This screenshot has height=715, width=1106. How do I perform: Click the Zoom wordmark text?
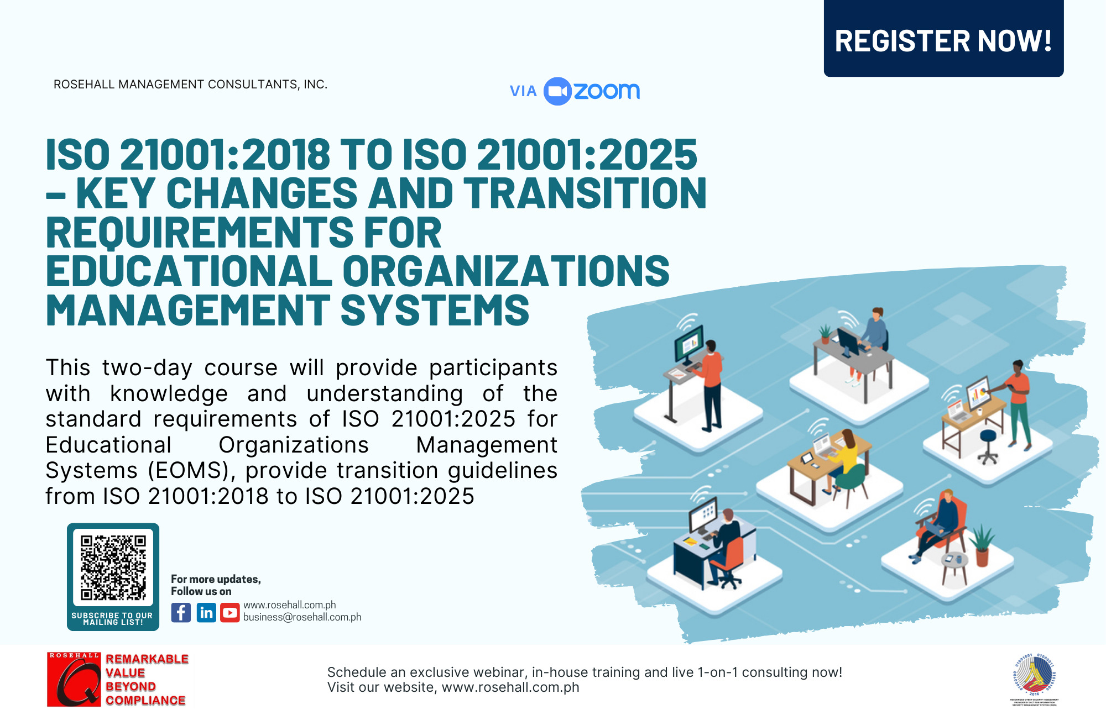[x=607, y=91]
